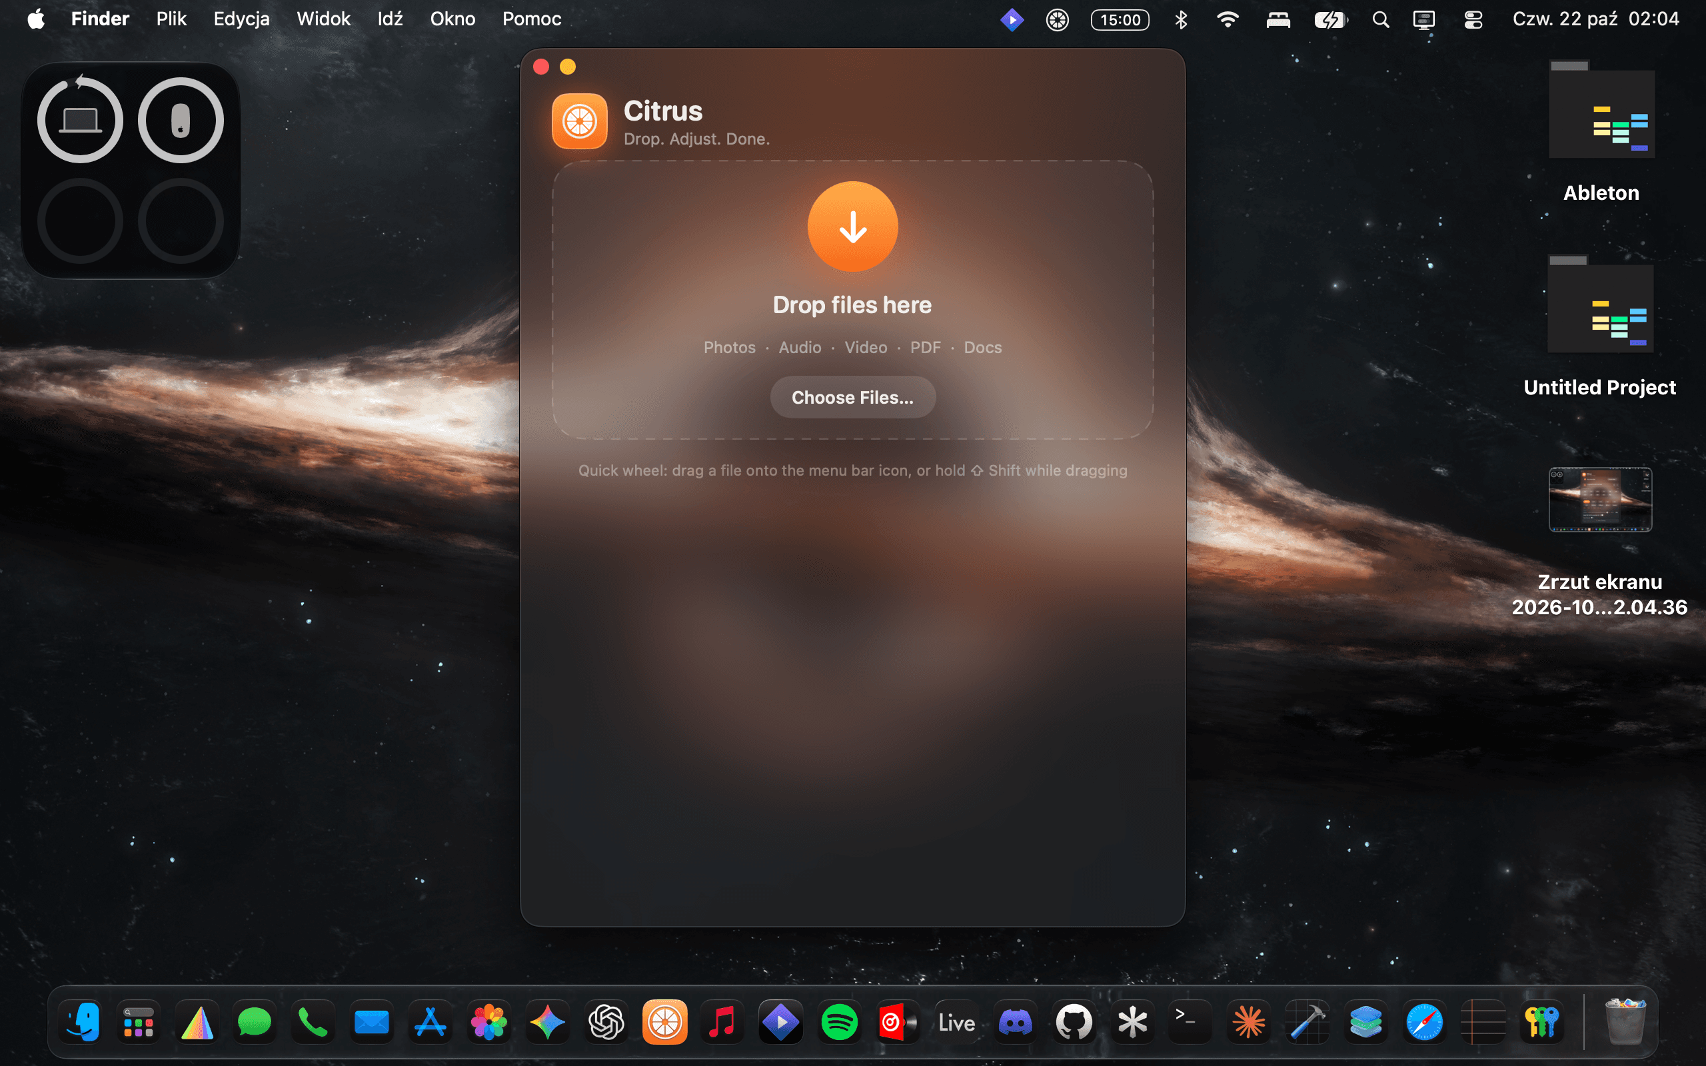Launch Spotify from the Dock
Screen dimensions: 1706x1066
(x=839, y=1021)
